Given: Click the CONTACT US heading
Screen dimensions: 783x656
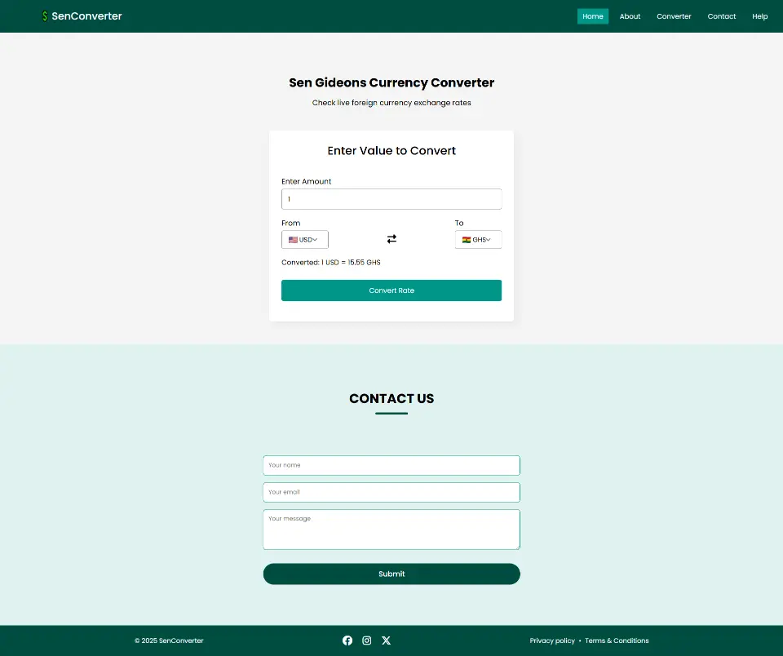Looking at the screenshot, I should pyautogui.click(x=391, y=398).
